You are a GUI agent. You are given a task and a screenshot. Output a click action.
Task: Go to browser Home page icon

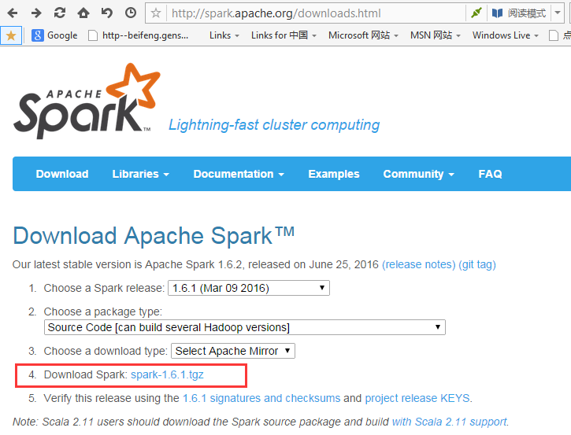(x=83, y=13)
